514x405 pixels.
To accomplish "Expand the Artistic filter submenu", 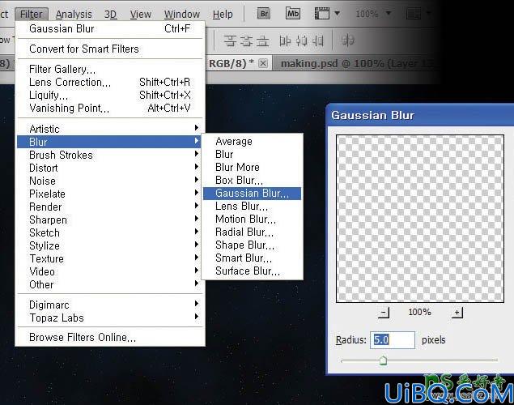I will point(110,129).
